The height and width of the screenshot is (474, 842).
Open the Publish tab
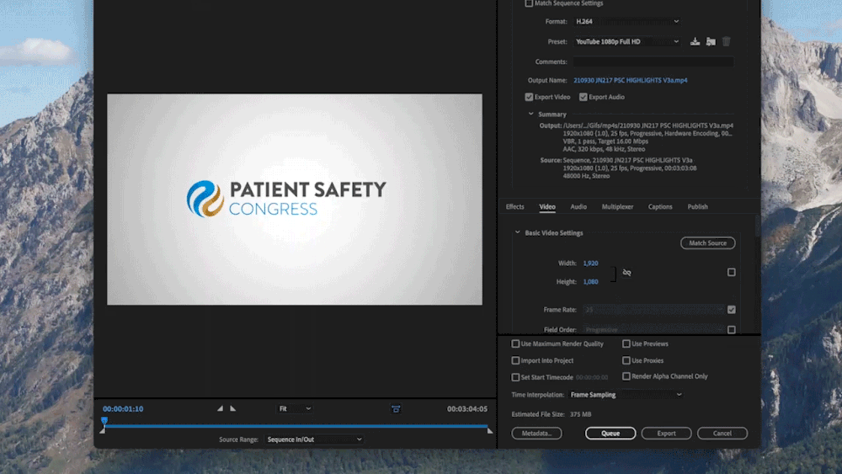tap(697, 206)
